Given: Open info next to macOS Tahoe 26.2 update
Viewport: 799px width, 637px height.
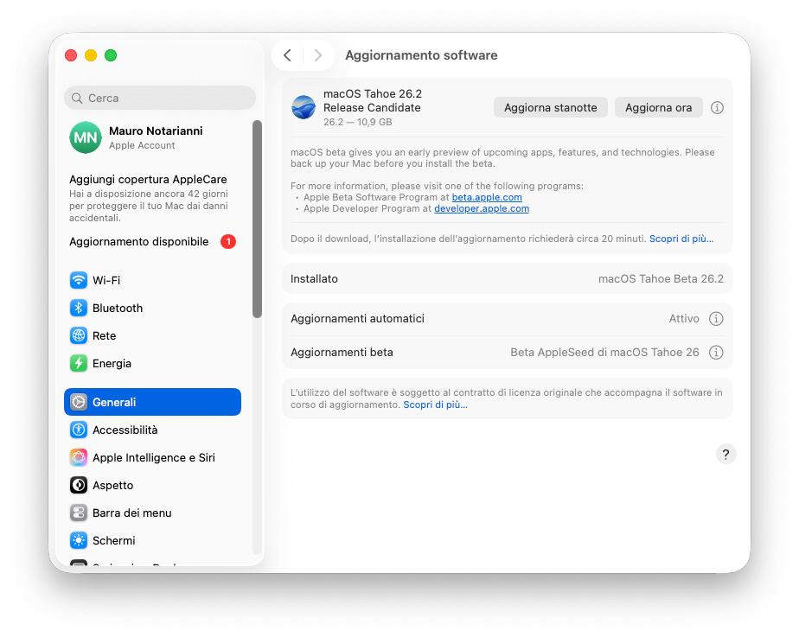Looking at the screenshot, I should [x=716, y=107].
